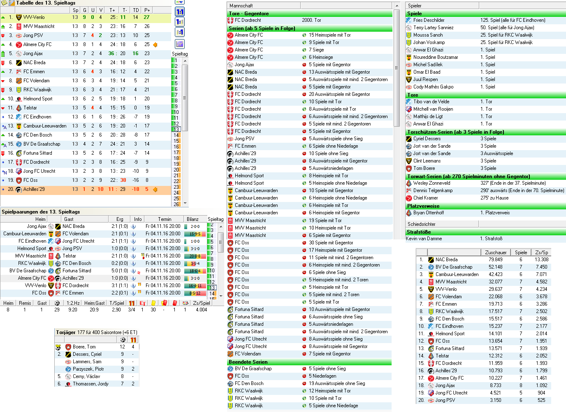
Task: Click the orange arrow marker on the Achilles'29 row
Action: [155, 189]
